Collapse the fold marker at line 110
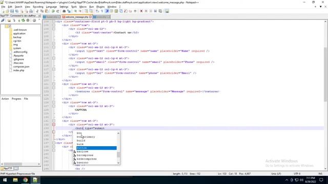The height and width of the screenshot is (184, 328). (54, 43)
